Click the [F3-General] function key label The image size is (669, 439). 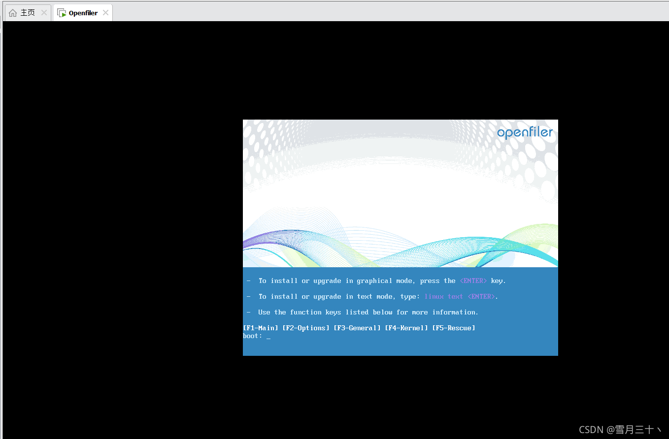point(357,328)
